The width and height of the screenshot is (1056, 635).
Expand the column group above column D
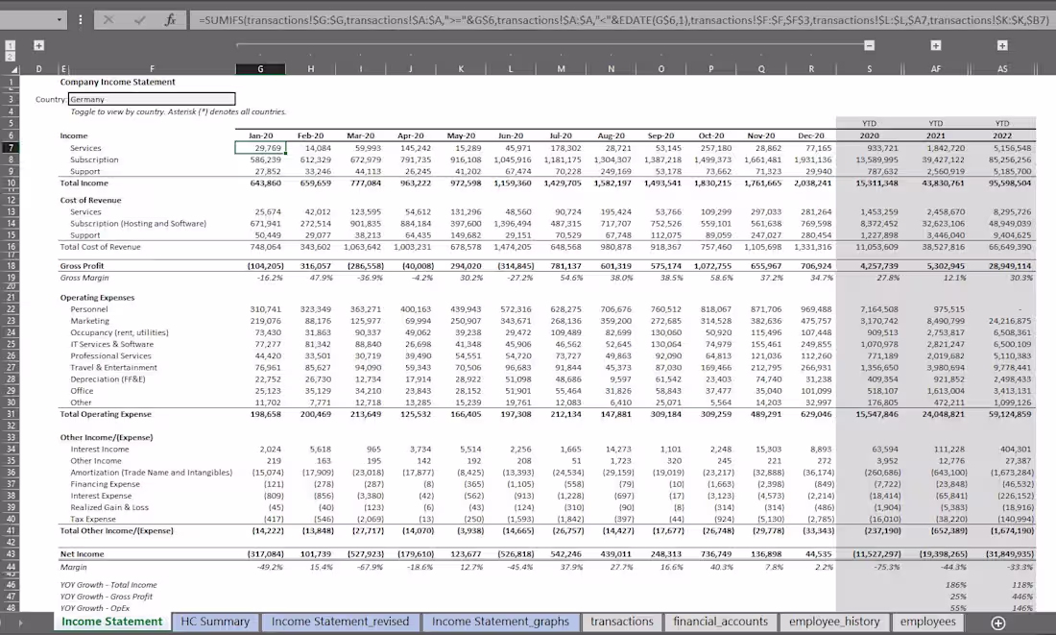39,46
